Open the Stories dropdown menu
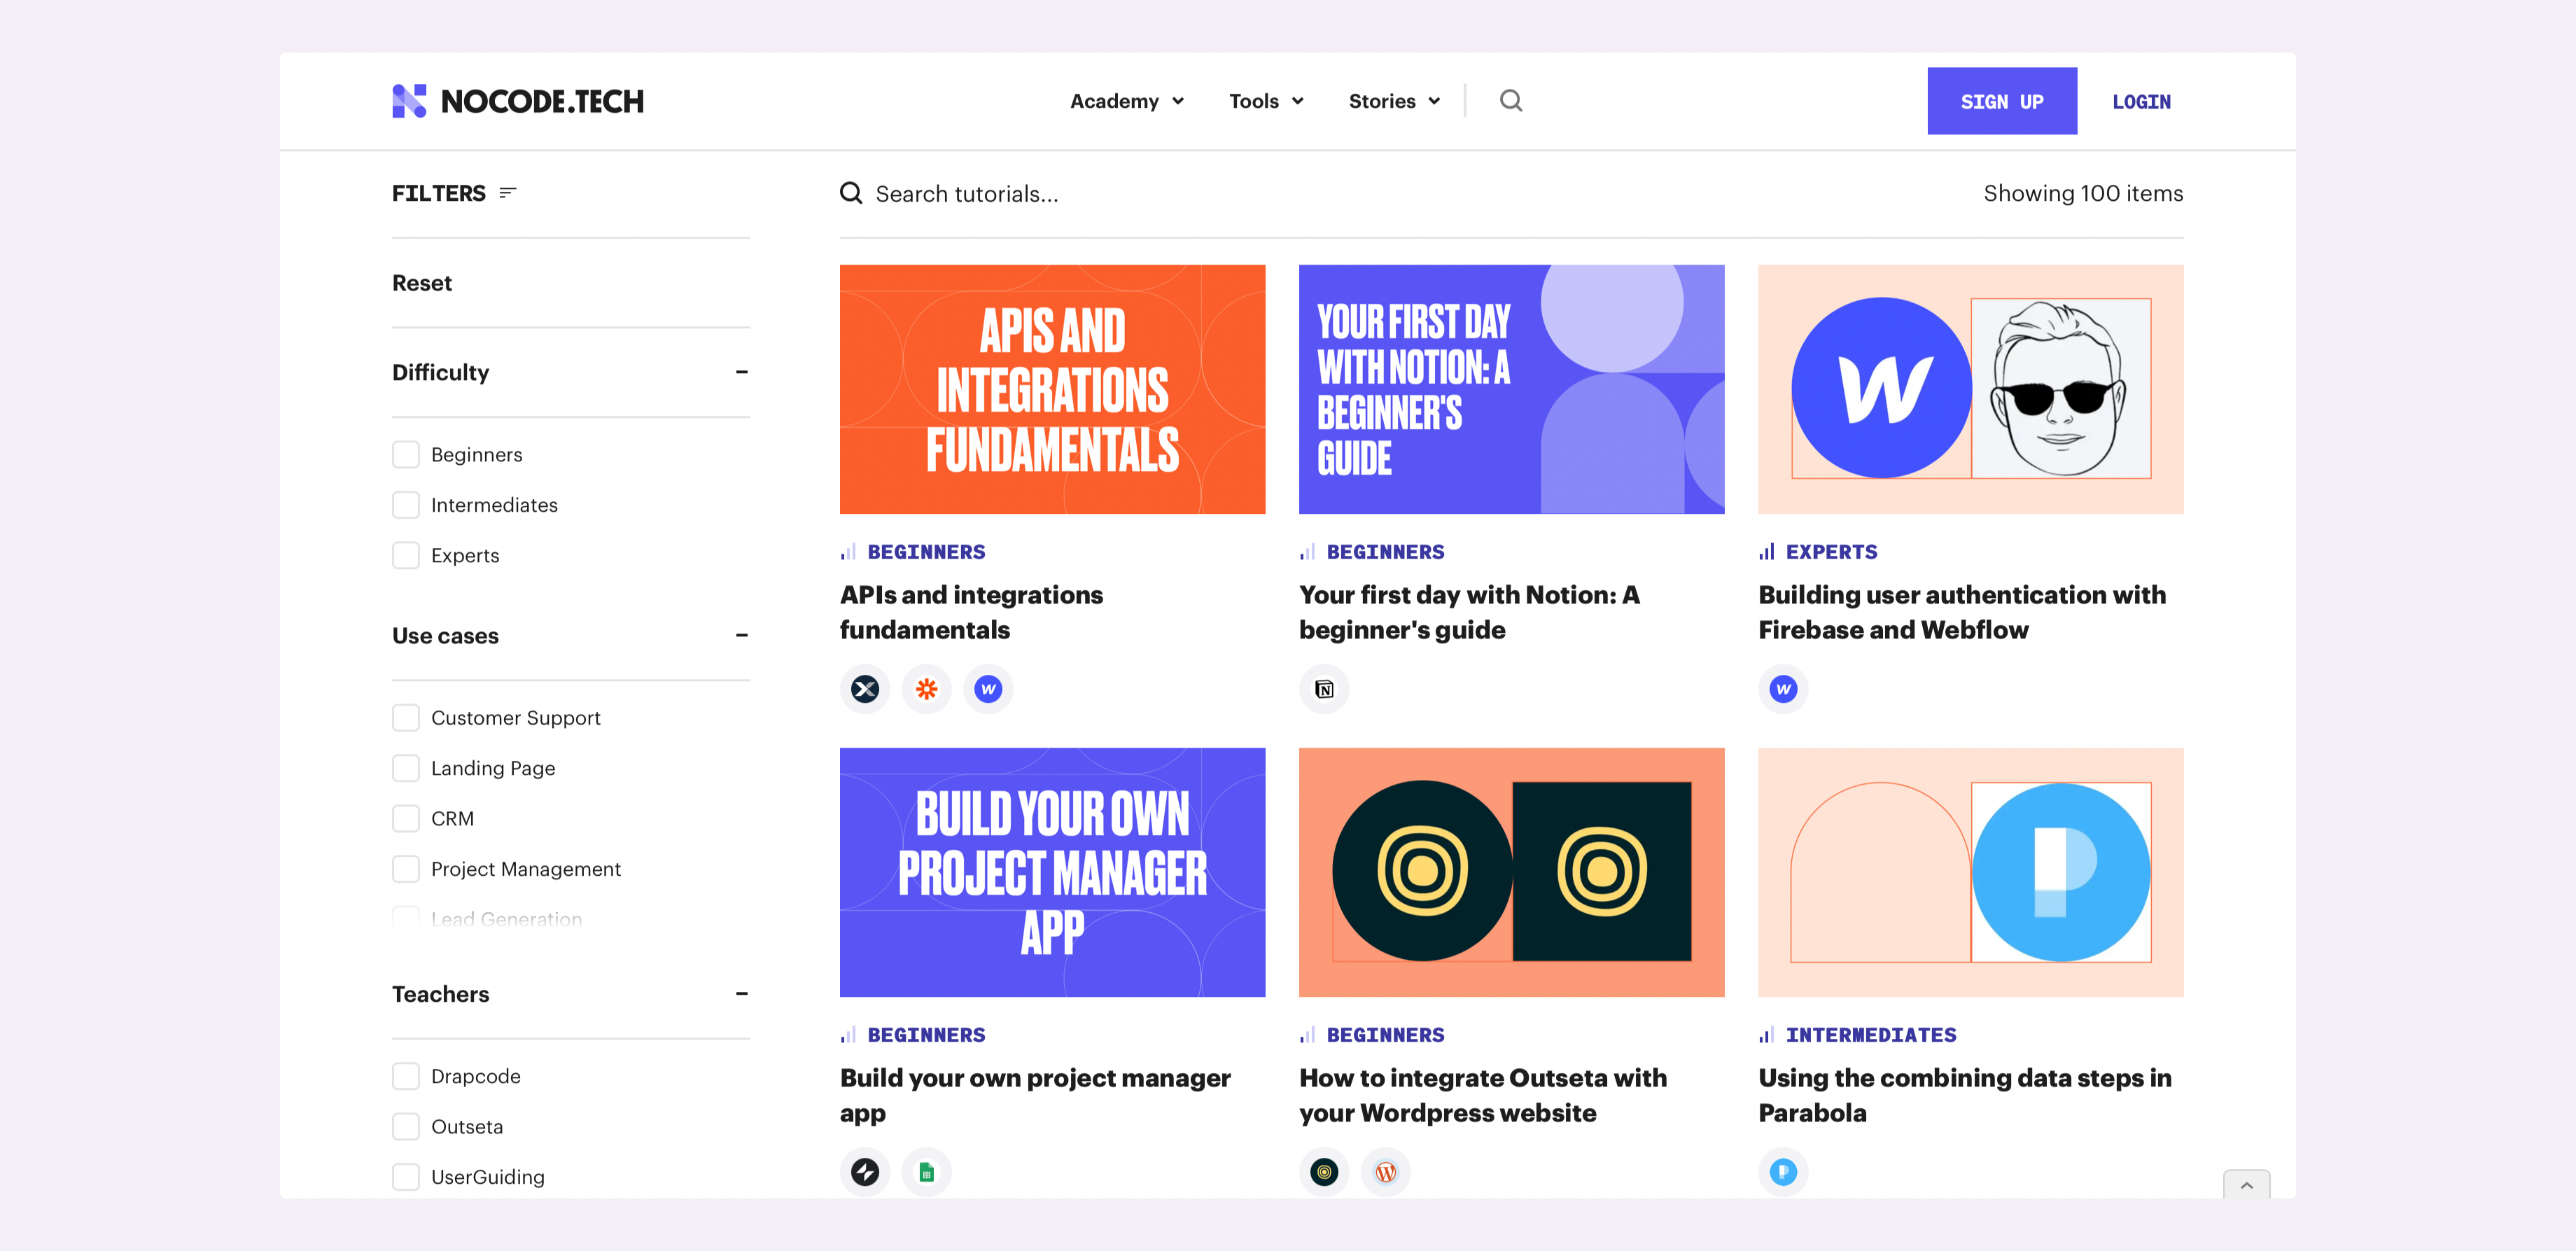 coord(1394,101)
